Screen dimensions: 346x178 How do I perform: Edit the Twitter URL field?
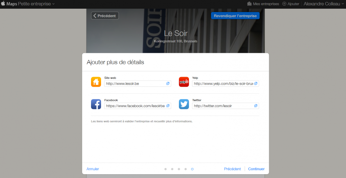(226, 106)
